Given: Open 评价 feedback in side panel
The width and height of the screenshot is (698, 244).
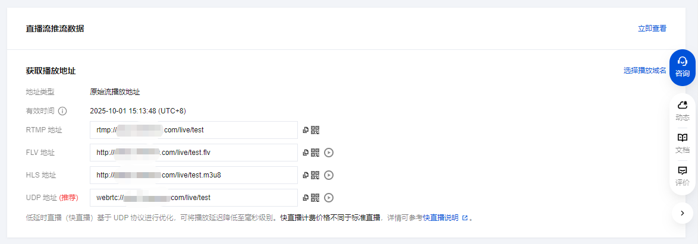Looking at the screenshot, I should click(683, 176).
